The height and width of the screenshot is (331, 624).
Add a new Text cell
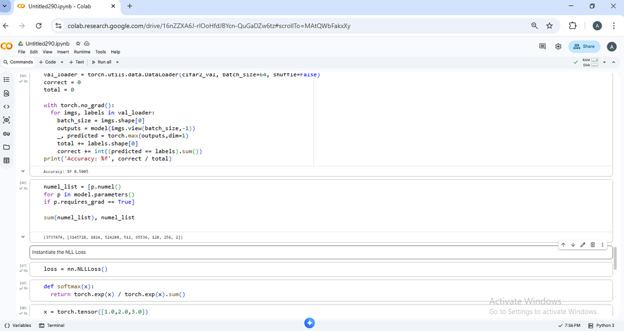pyautogui.click(x=76, y=62)
